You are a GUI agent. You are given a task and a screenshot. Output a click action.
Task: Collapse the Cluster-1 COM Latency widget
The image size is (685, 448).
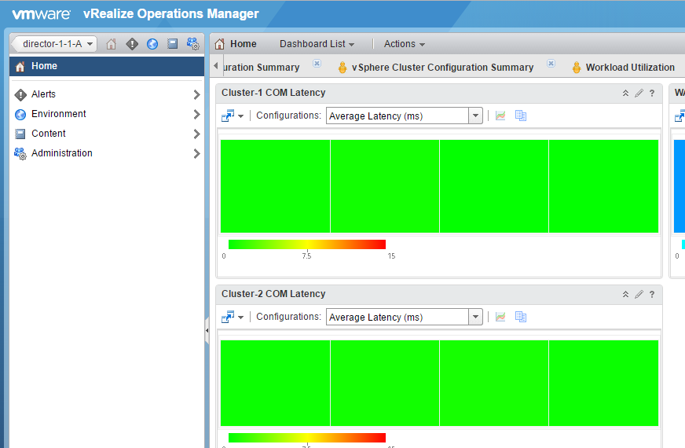click(x=625, y=93)
